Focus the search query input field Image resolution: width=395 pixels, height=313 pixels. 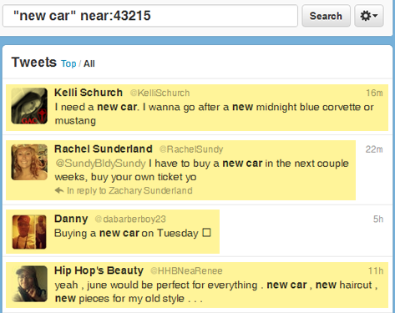point(150,16)
